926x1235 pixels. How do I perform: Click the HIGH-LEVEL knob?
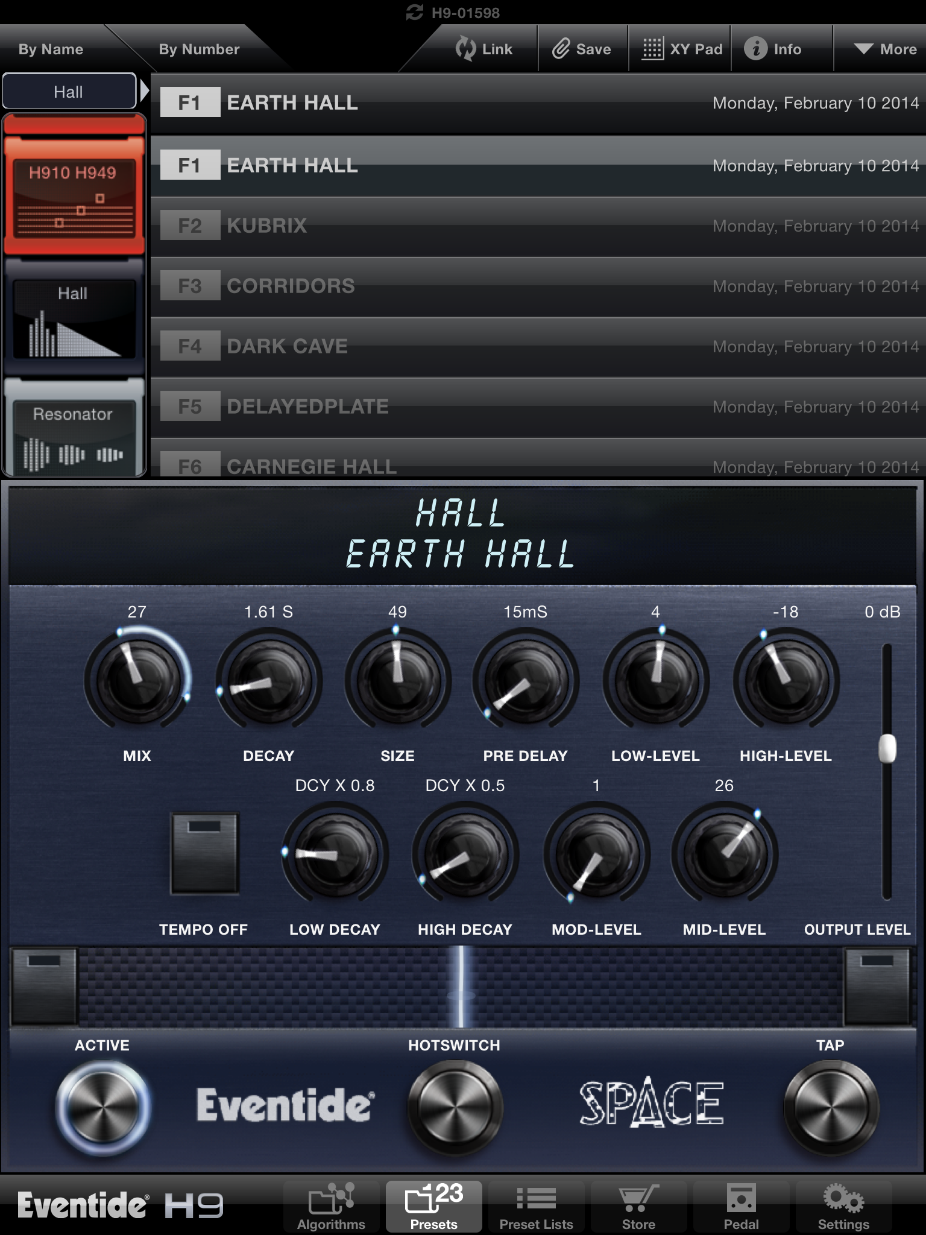tap(786, 680)
